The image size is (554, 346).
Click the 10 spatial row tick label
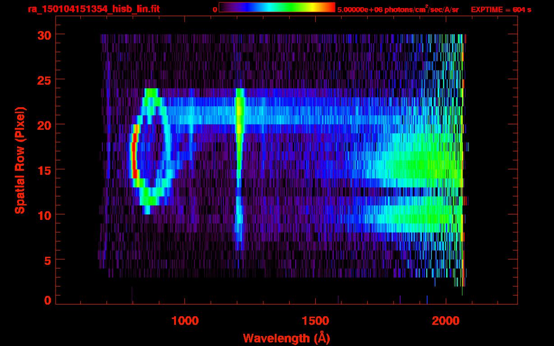pyautogui.click(x=44, y=215)
